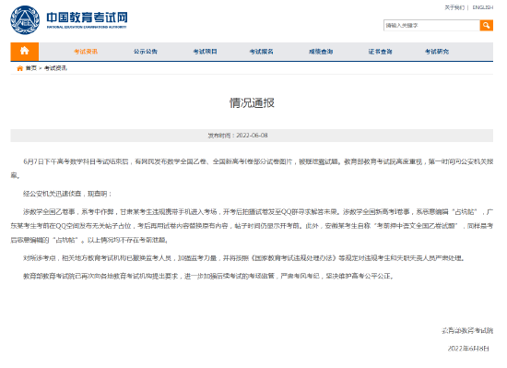
Task: Click the orange search magnifier button
Action: (x=487, y=25)
